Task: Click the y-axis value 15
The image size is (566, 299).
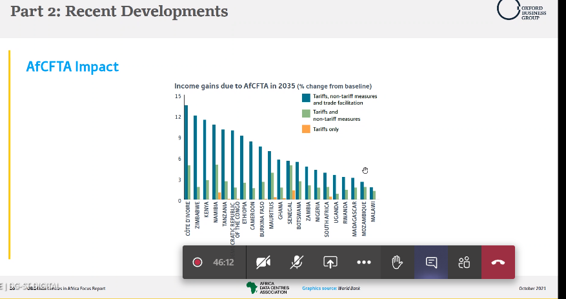Action: click(177, 96)
